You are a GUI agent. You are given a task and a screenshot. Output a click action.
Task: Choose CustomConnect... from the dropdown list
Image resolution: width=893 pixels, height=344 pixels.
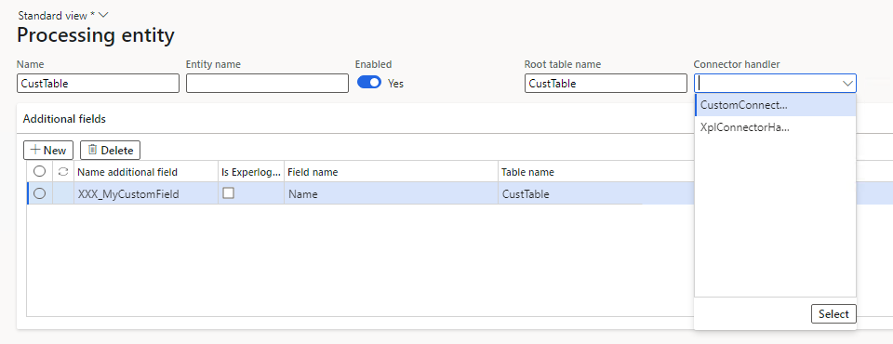[776, 105]
